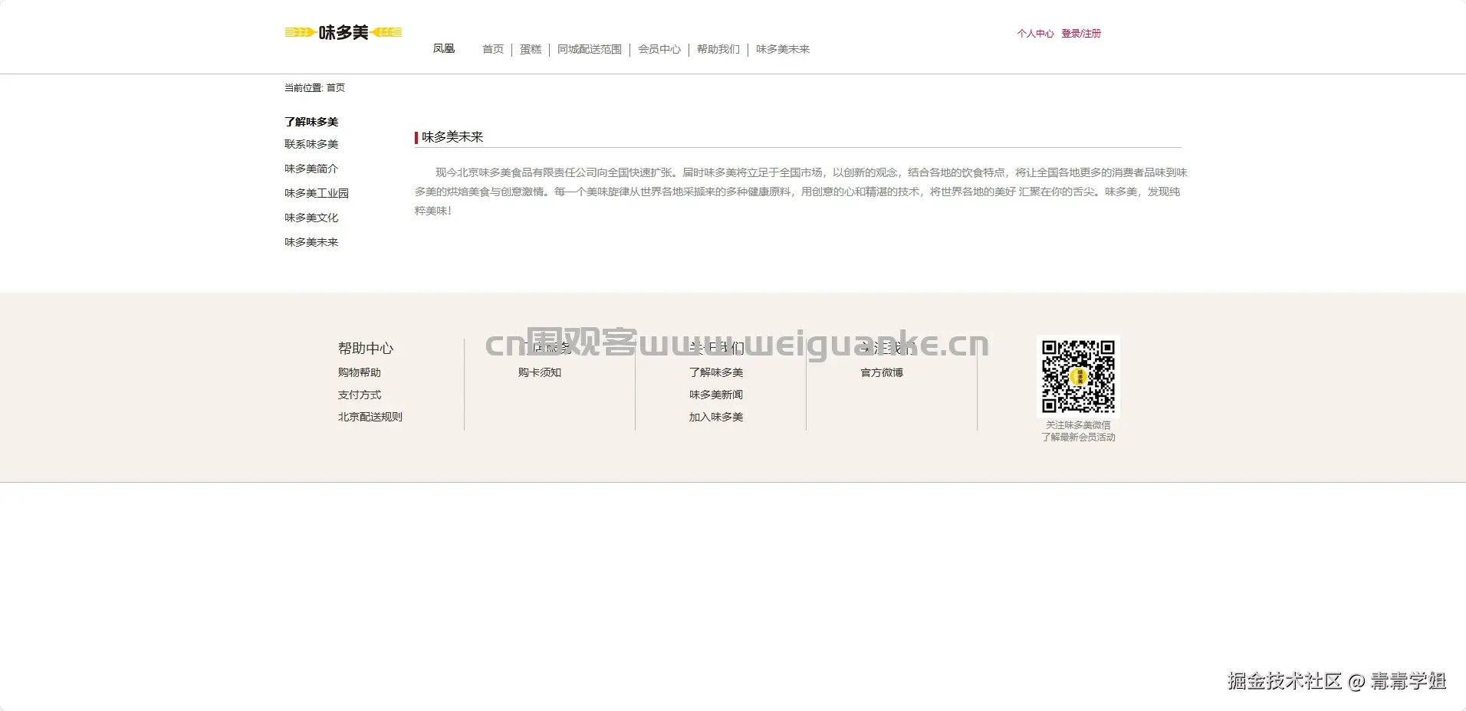Click 首页 in the 当前位置 breadcrumb

(x=336, y=88)
